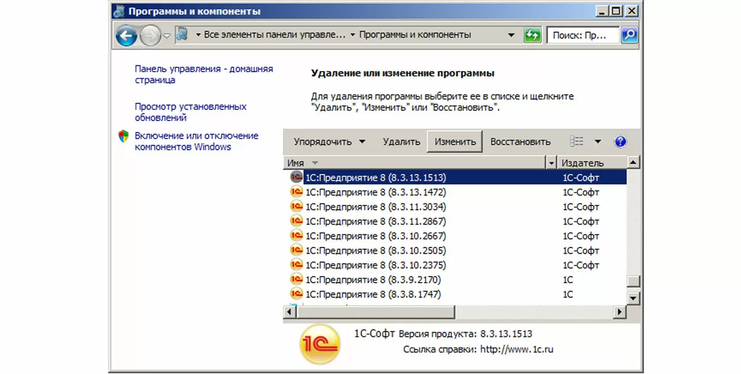The height and width of the screenshot is (374, 741).
Task: Click the vertical scrollbar up arrow
Action: 633,163
